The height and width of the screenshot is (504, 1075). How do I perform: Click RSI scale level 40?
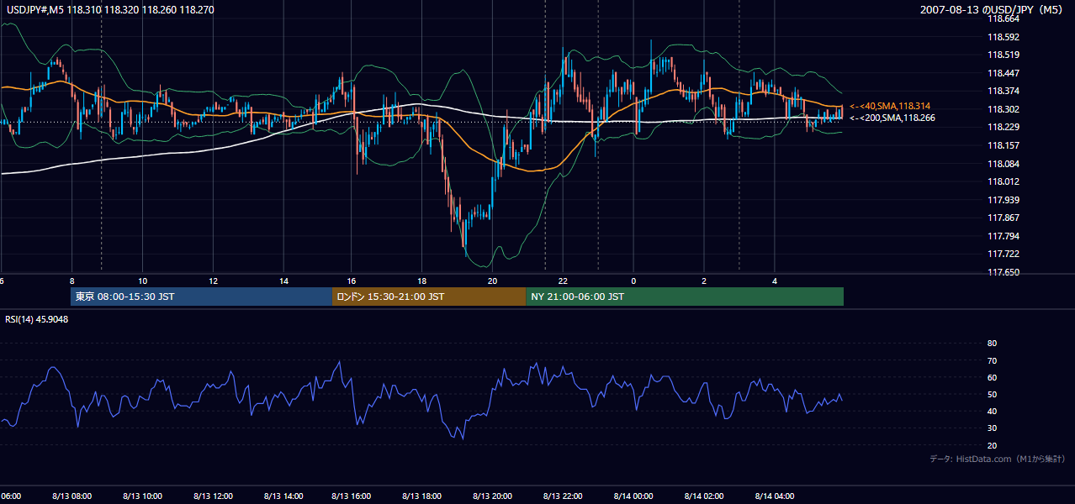click(x=992, y=411)
